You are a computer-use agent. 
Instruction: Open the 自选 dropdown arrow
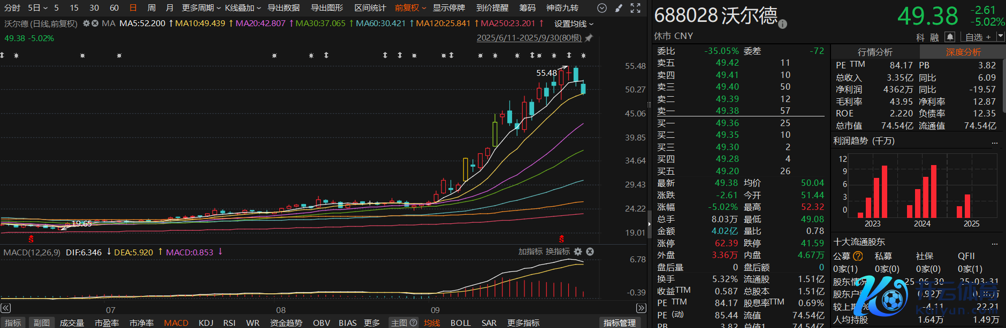[x=1000, y=37]
